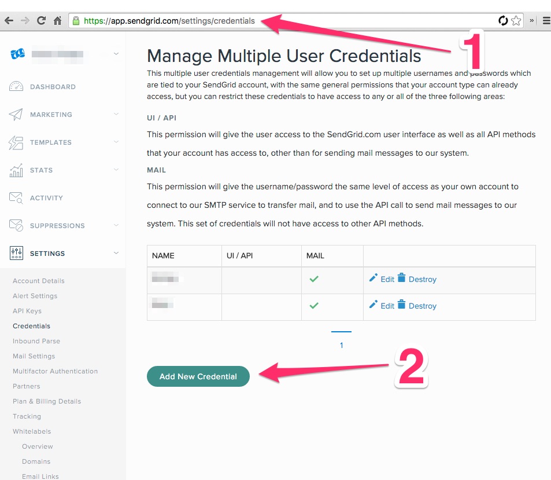551x480 pixels.
Task: Select Credentials in the settings submenu
Action: 31,326
